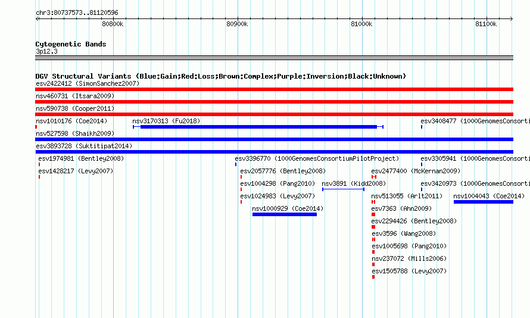Click the Cytogenetic Bands track title
Viewport: 530px width, 318px height.
(x=71, y=44)
